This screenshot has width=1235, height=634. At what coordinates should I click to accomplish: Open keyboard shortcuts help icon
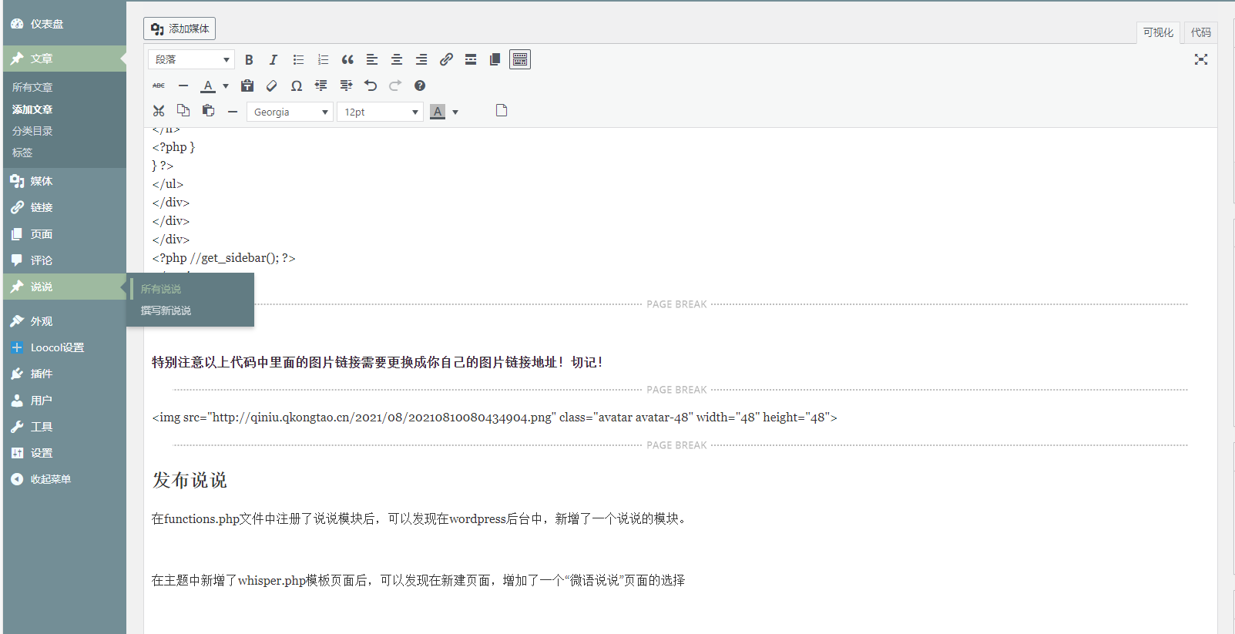tap(420, 86)
